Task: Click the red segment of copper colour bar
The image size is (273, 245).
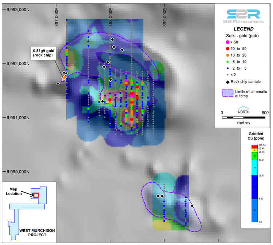Action: point(254,147)
